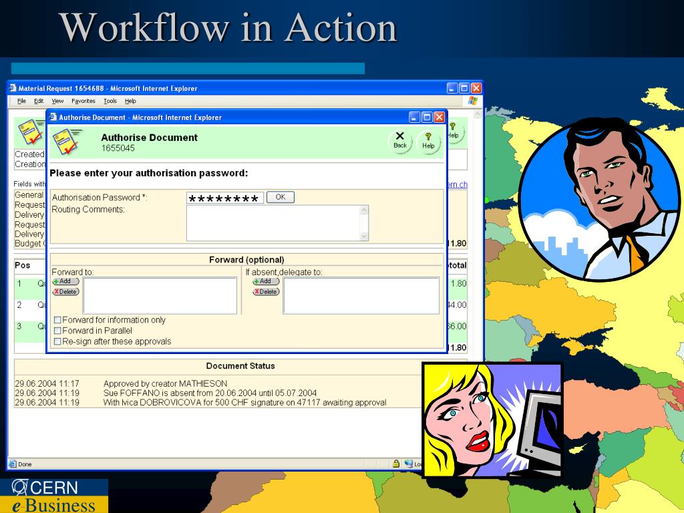Focus the Authorisation Password field

(225, 198)
